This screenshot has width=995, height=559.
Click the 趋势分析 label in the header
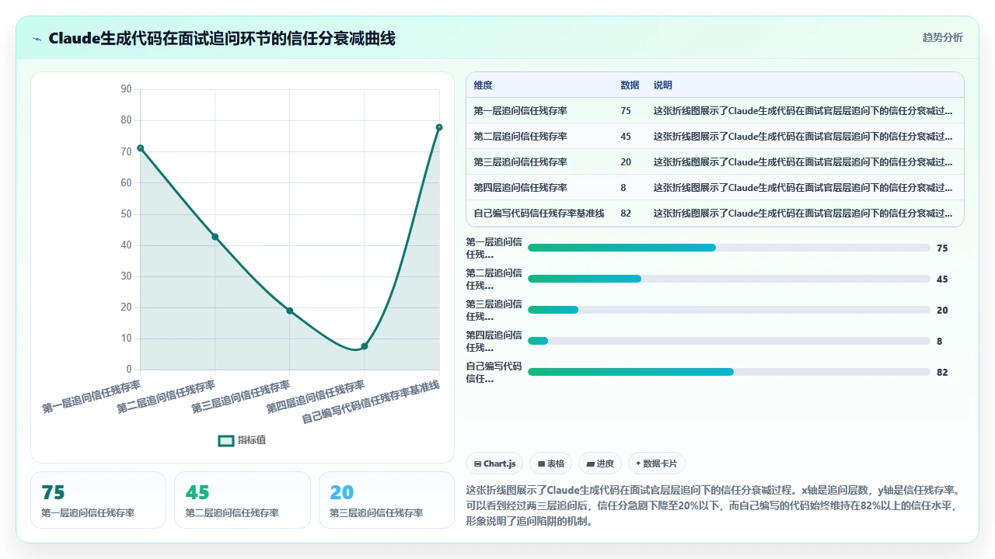point(942,37)
